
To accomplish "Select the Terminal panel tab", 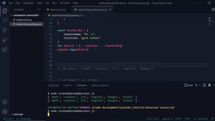I will click(x=82, y=85).
